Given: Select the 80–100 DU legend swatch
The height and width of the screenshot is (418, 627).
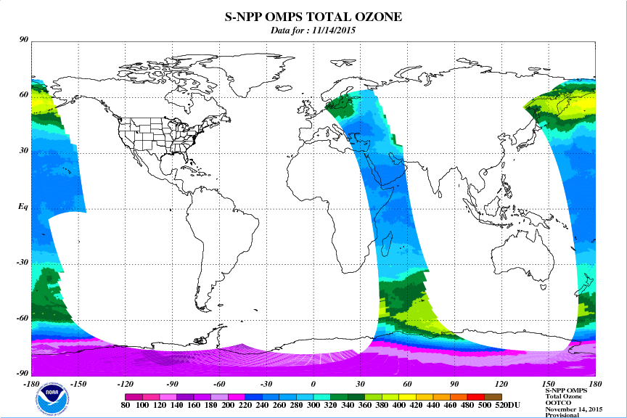Looking at the screenshot, I should coord(134,397).
